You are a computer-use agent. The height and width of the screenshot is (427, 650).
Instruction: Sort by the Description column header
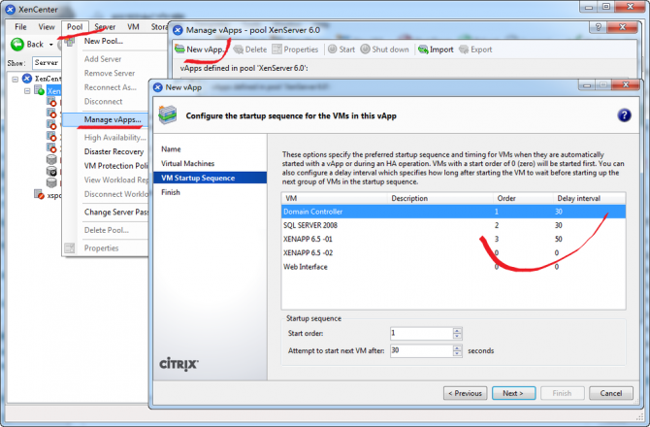440,198
